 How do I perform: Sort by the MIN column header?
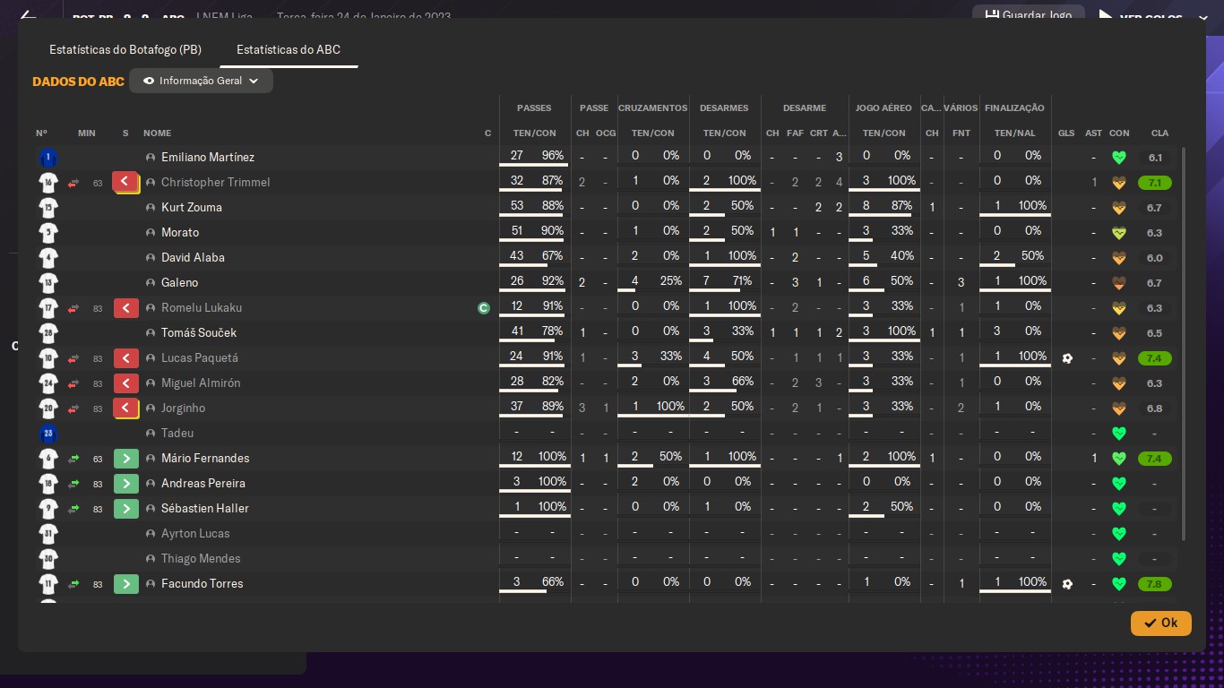[x=86, y=133]
